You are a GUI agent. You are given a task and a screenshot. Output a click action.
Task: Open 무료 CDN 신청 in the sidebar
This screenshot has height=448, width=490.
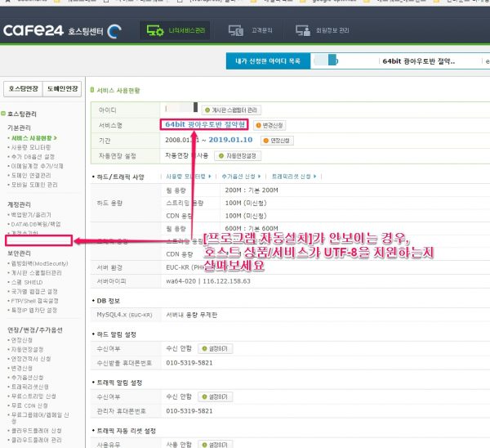click(x=29, y=405)
